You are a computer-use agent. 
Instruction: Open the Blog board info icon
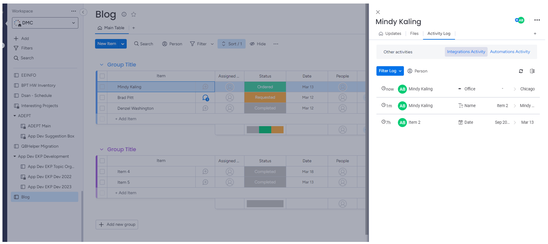click(x=124, y=14)
